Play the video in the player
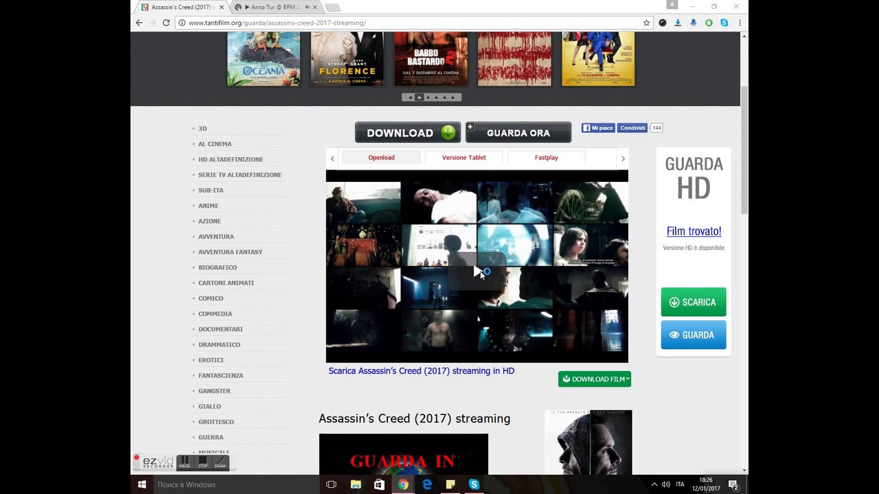Screen dimensions: 879x494 [x=477, y=272]
